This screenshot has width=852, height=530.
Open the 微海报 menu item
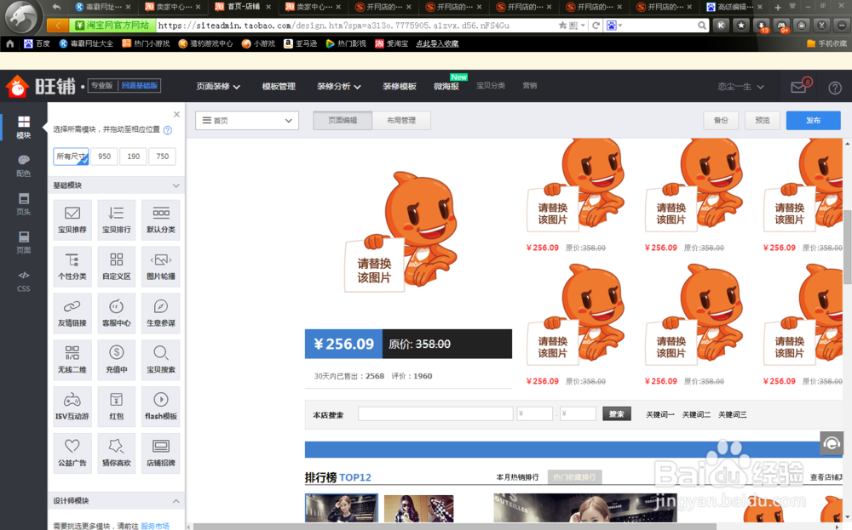[x=446, y=86]
